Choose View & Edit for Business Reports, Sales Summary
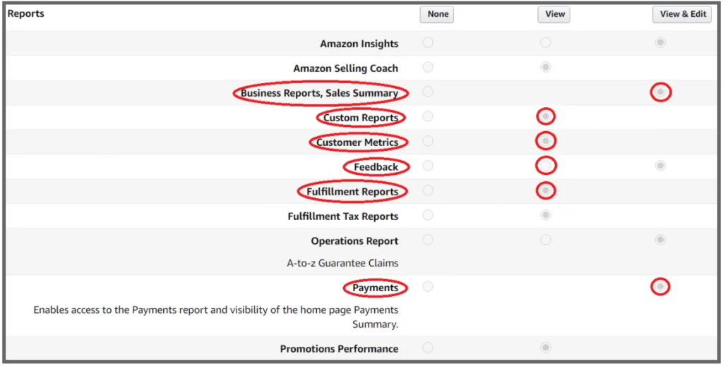This screenshot has width=723, height=368. [x=660, y=92]
